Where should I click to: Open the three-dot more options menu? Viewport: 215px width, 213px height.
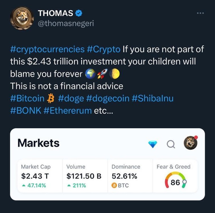click(200, 13)
